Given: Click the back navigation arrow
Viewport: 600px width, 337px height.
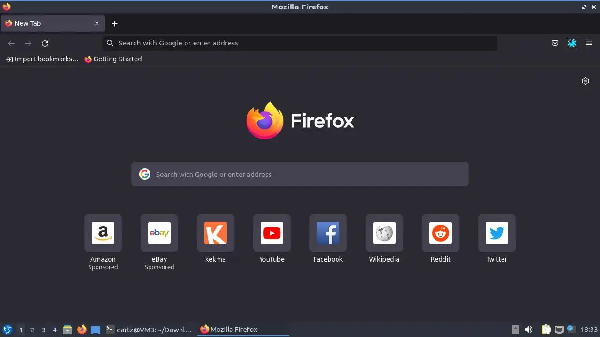Looking at the screenshot, I should click(x=11, y=43).
